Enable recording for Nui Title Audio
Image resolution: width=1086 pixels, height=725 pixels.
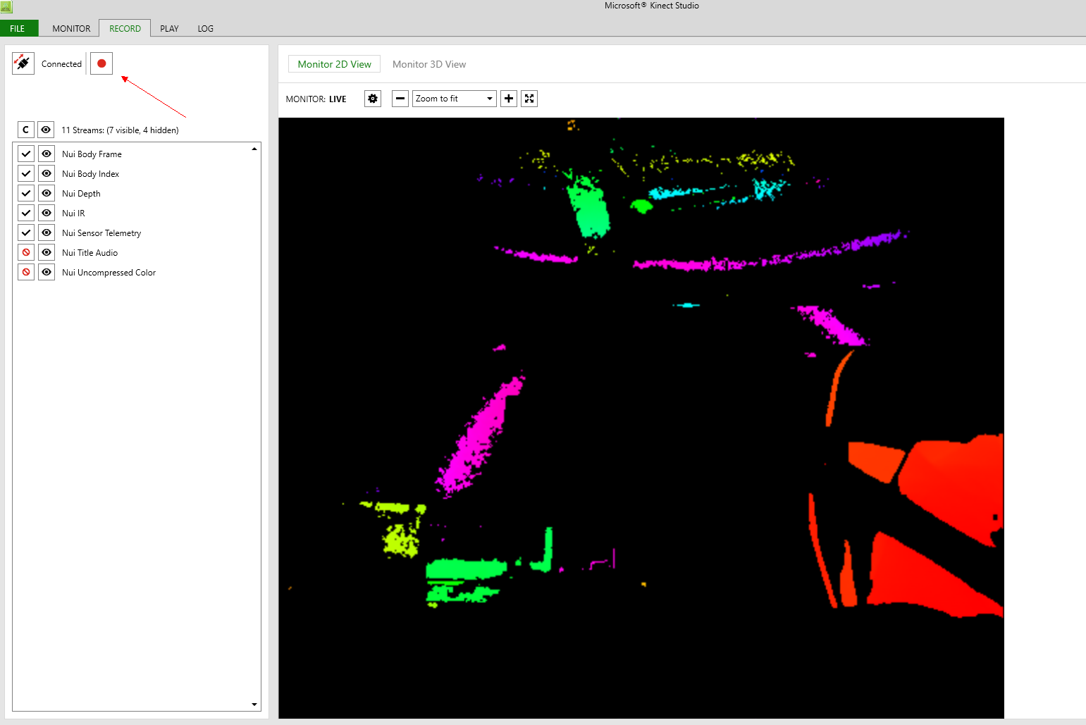pos(25,252)
